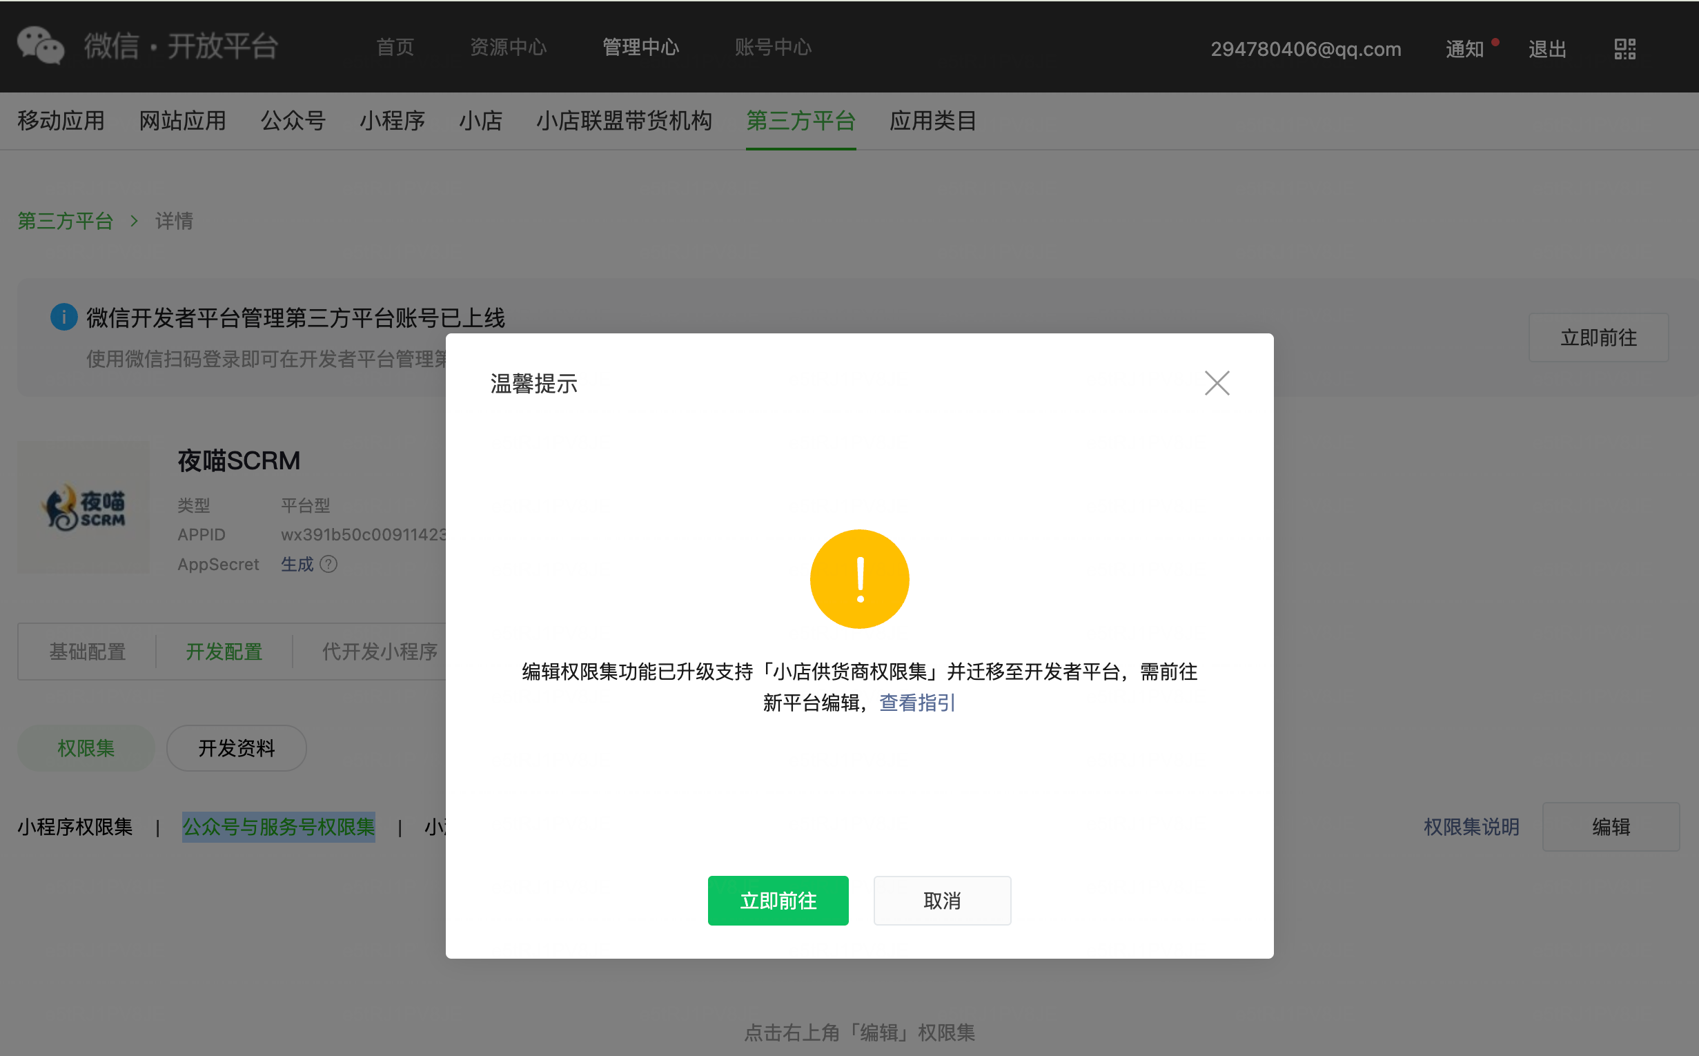Click the 夜喵SCRM app logo thumbnail
Image resolution: width=1699 pixels, height=1056 pixels.
pos(83,507)
